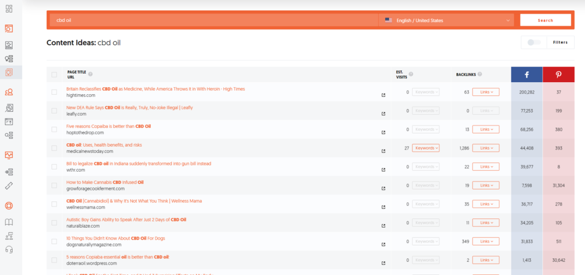585x275 pixels.
Task: Open the "CBD oil: Uses, health benefits, and risks" link
Action: coord(104,145)
